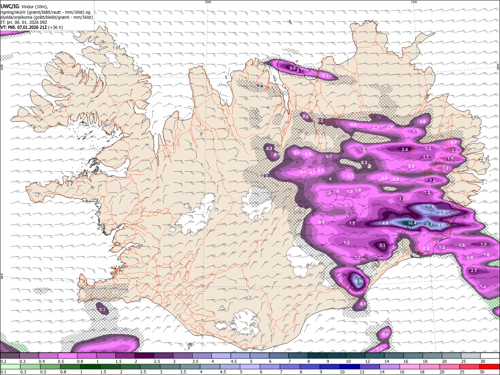Click the 0.3 label off the southwest coast
Image resolution: width=500 pixels, height=375 pixels.
click(102, 309)
